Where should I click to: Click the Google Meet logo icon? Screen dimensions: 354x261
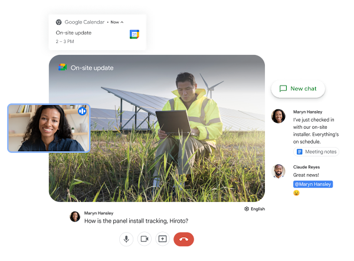tap(63, 67)
